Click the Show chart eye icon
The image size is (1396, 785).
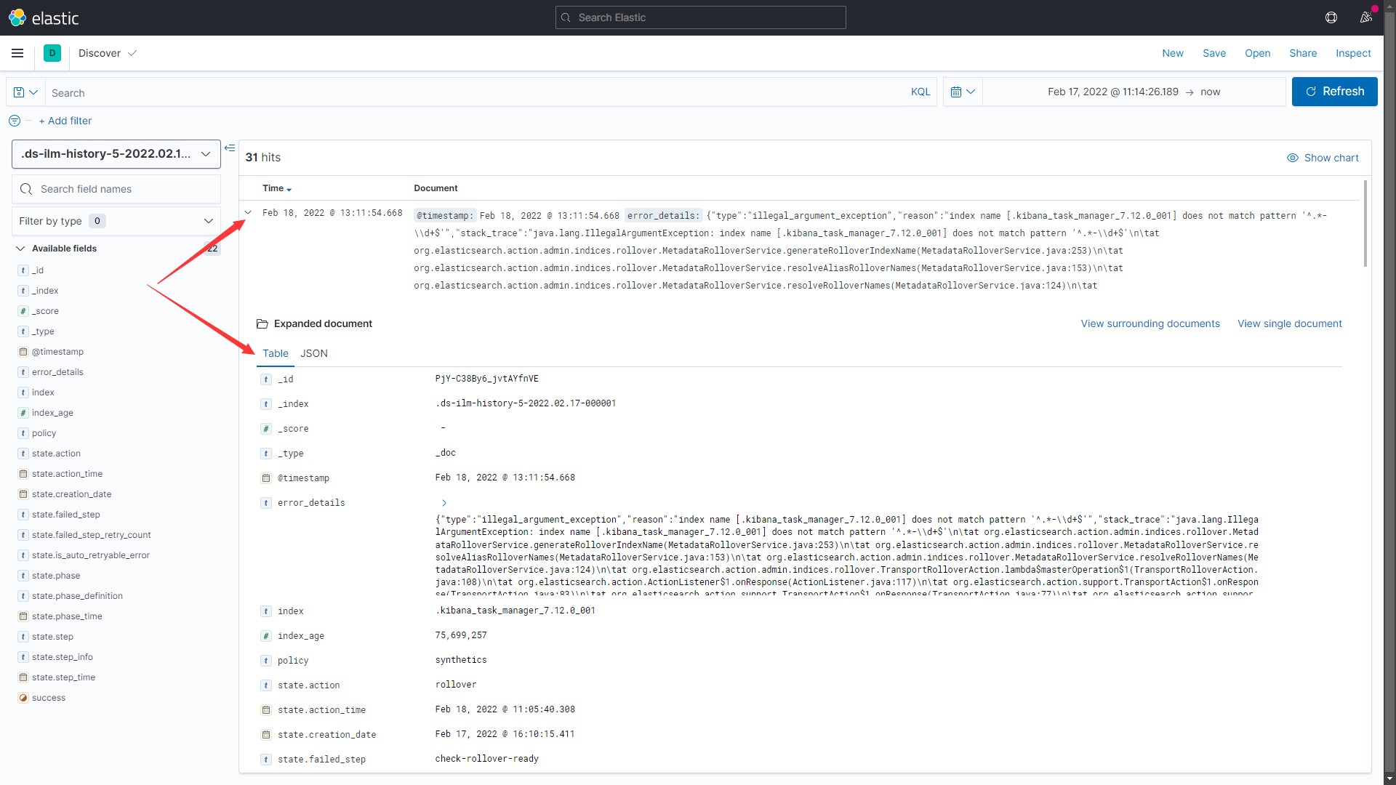1292,158
